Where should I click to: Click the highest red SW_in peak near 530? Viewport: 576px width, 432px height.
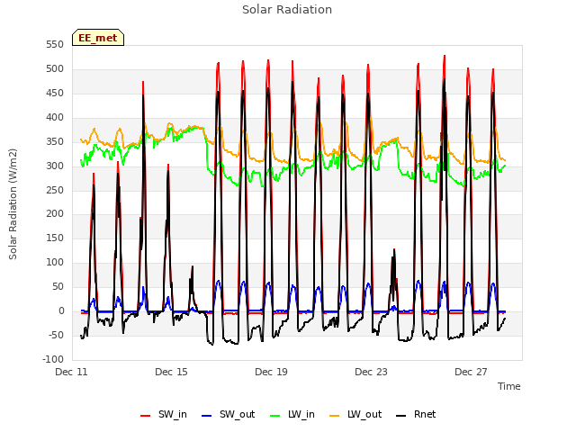pos(445,56)
